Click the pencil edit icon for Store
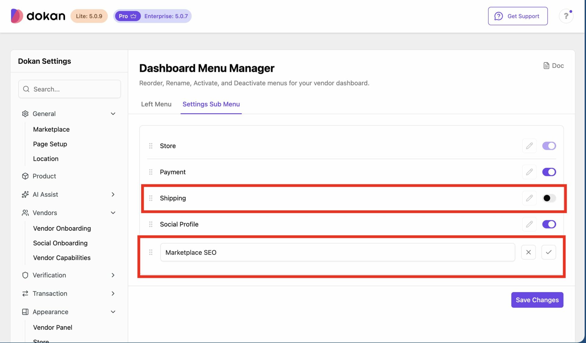 tap(529, 146)
